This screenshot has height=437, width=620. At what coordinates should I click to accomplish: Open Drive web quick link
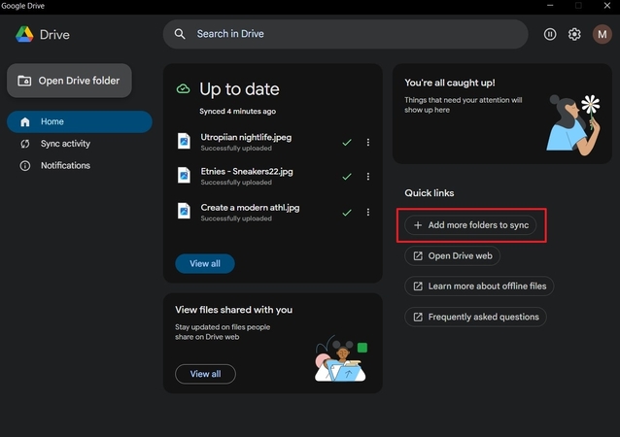pyautogui.click(x=453, y=256)
